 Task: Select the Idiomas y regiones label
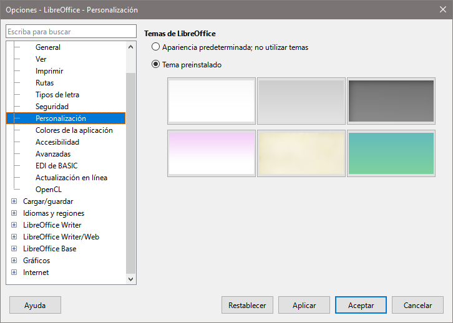click(54, 213)
